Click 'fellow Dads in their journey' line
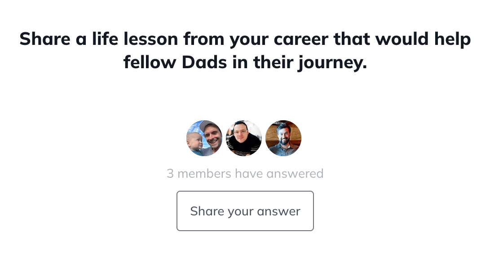The image size is (503, 254). point(245,62)
